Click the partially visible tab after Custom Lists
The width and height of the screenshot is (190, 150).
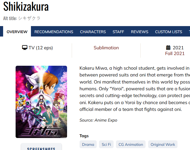[x=189, y=32]
